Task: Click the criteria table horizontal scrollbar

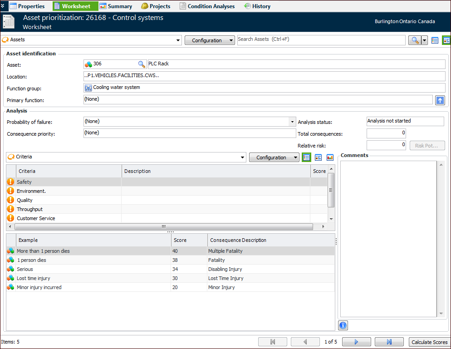Action: [163, 226]
